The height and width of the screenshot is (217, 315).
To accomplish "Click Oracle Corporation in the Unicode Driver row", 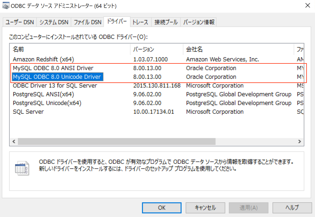I will point(211,77).
